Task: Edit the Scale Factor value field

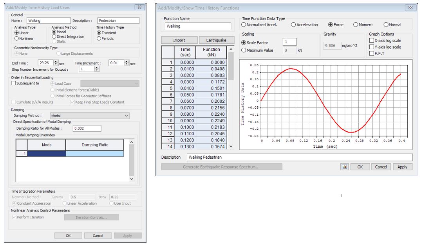Action: pyautogui.click(x=289, y=42)
